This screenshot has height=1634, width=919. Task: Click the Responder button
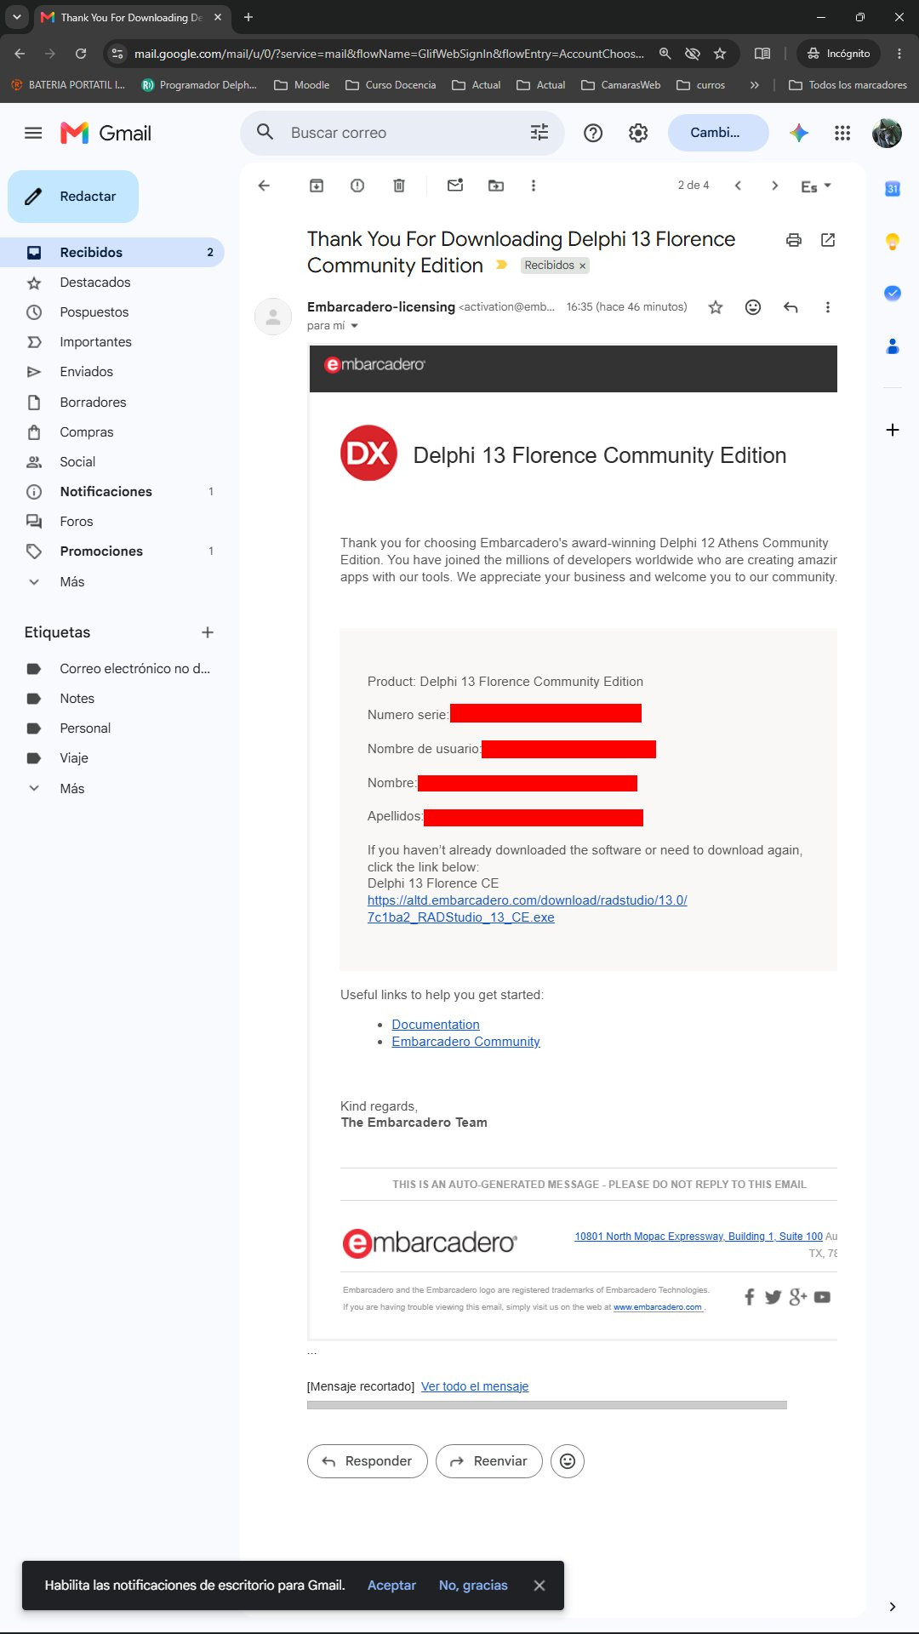(367, 1461)
